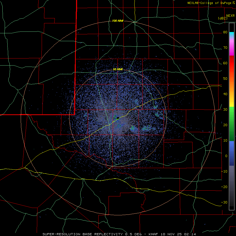Image resolution: width=236 pixels, height=236 pixels.
Task: Click the 20 value on dBZ scale
Action: tap(225, 125)
